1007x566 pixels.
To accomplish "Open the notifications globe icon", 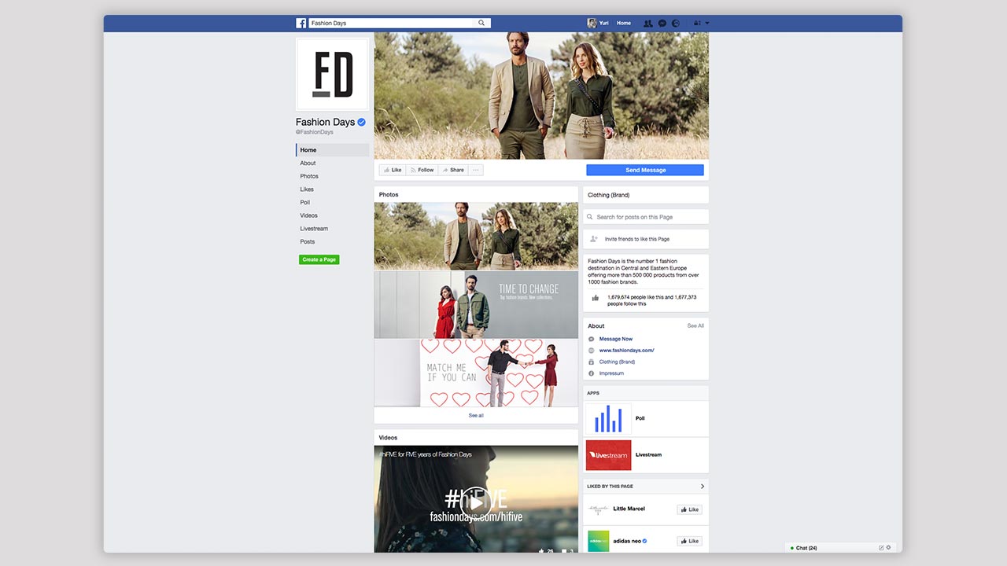I will pos(676,24).
